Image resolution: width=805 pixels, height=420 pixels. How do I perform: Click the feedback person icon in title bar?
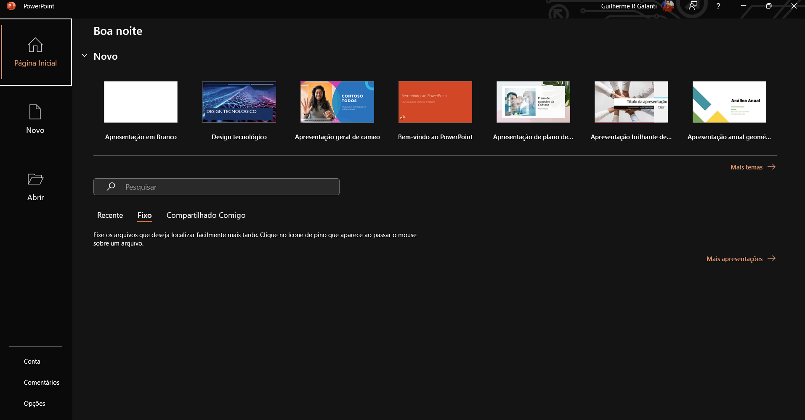point(693,6)
